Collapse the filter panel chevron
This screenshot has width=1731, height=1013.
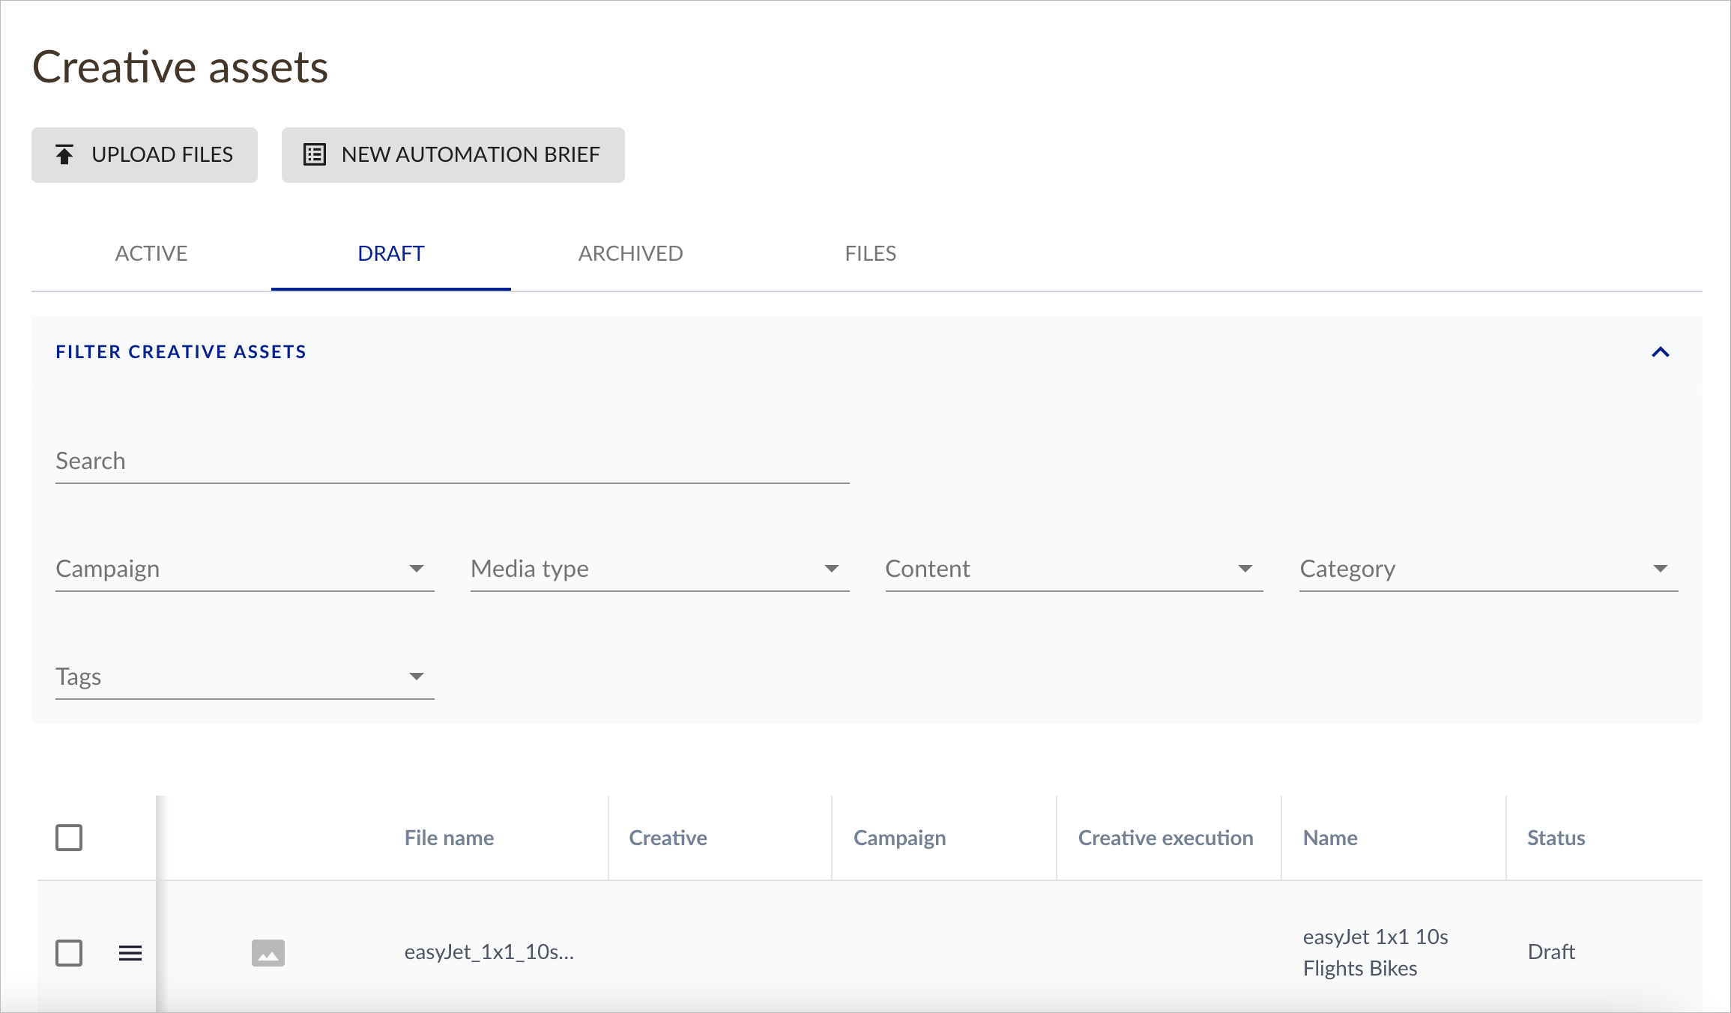pyautogui.click(x=1661, y=352)
